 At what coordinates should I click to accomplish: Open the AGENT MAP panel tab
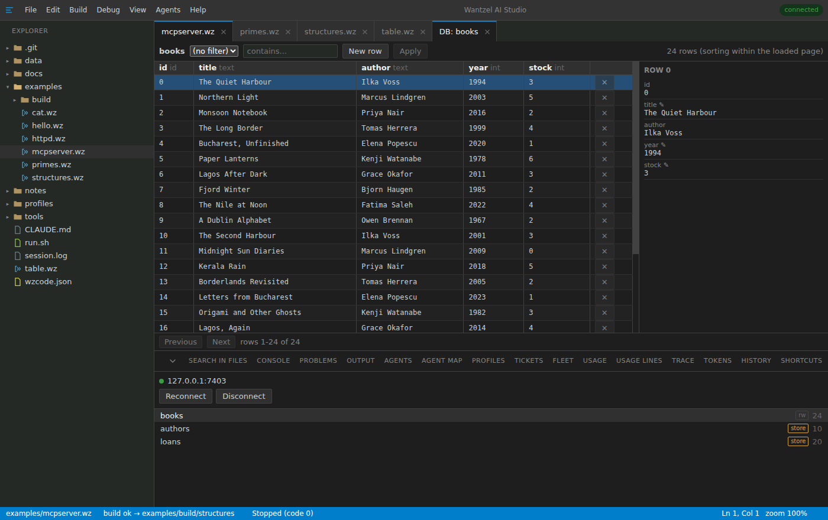[442, 360]
